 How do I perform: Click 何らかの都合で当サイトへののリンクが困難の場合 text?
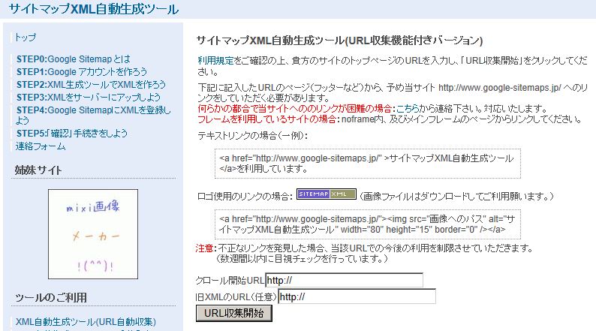[x=294, y=109]
